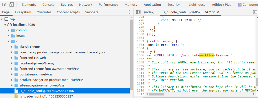Screen dimensions: 258x98
Task: Click the top frame window icon
Action: pyautogui.click(x=6, y=19)
